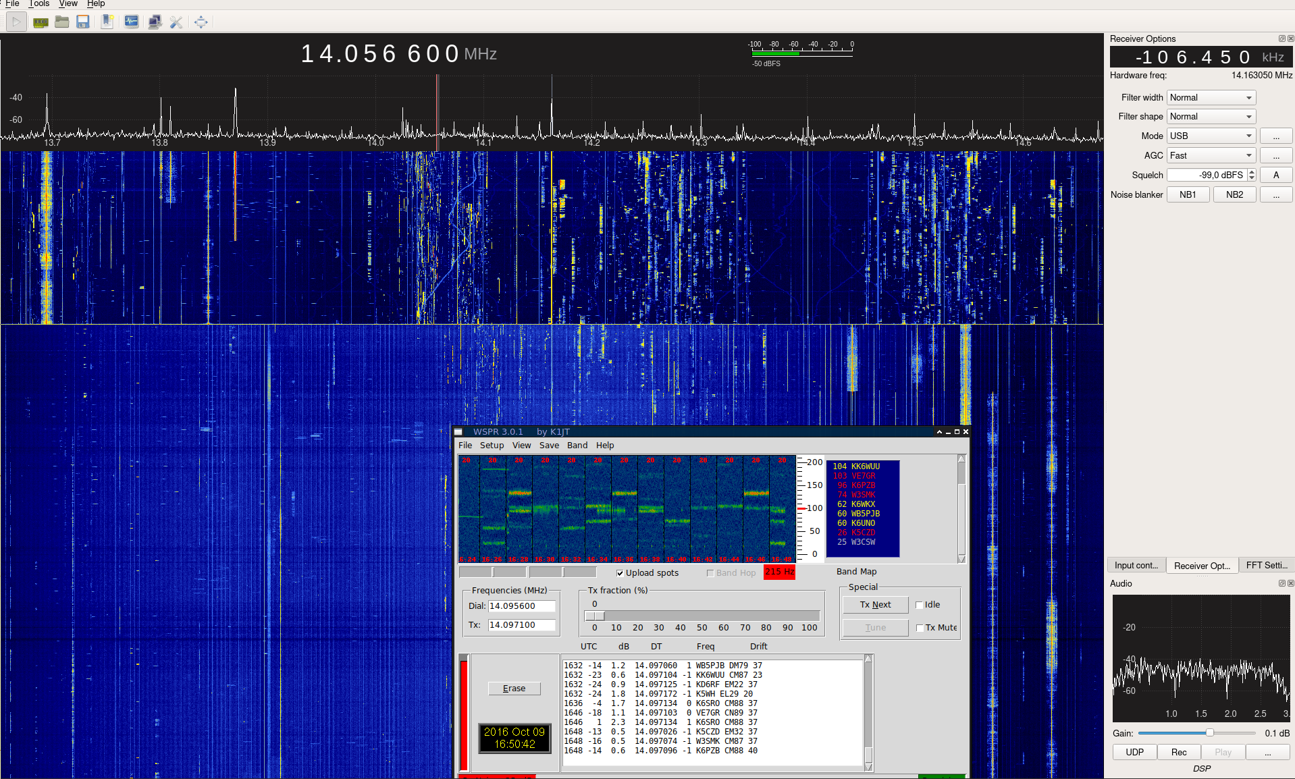This screenshot has width=1295, height=779.
Task: Open remote control computers icon
Action: tap(155, 22)
